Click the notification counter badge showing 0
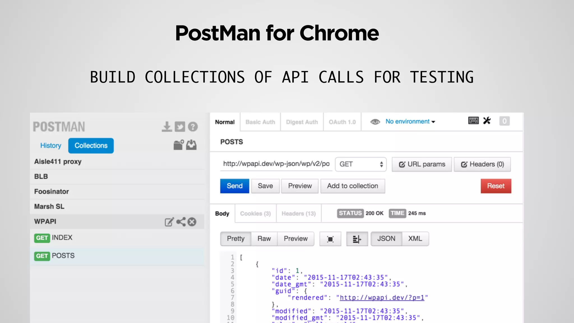Viewport: 574px width, 323px height. pyautogui.click(x=504, y=121)
